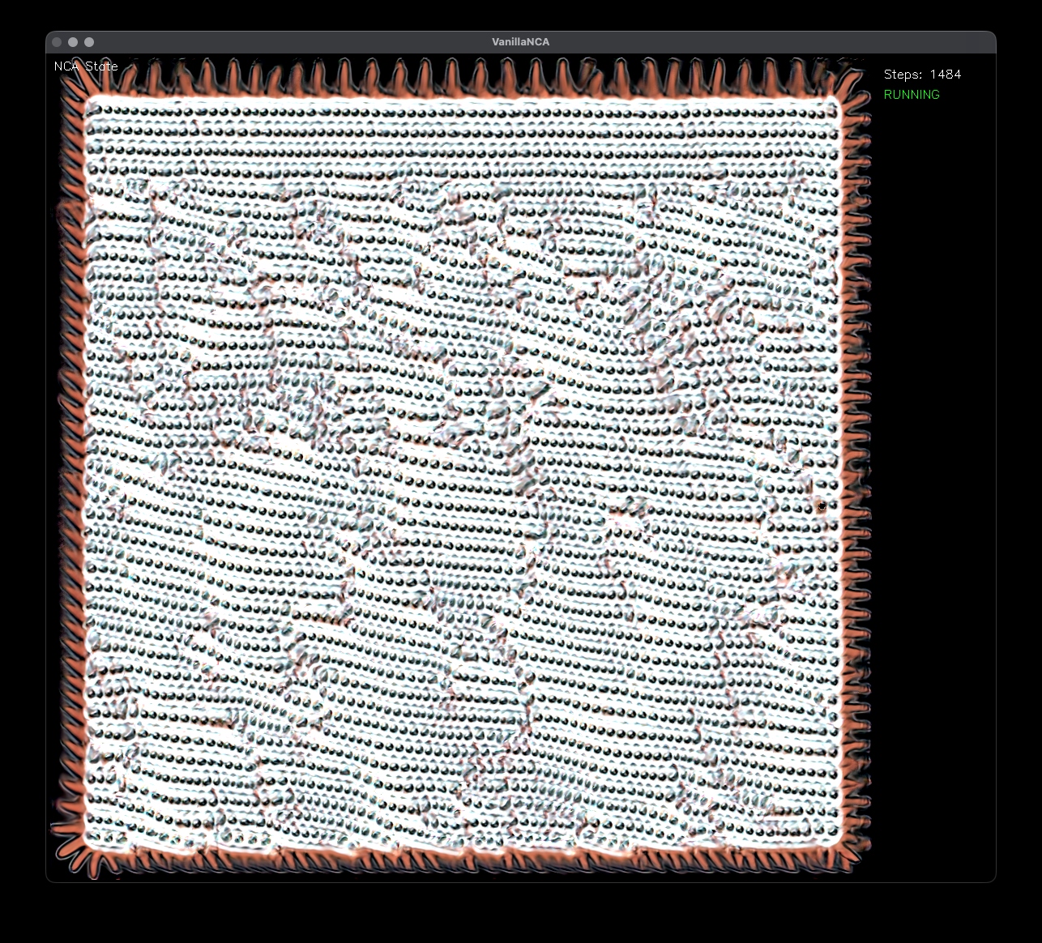The image size is (1042, 943).
Task: Close the VanillaNCA window
Action: [57, 42]
